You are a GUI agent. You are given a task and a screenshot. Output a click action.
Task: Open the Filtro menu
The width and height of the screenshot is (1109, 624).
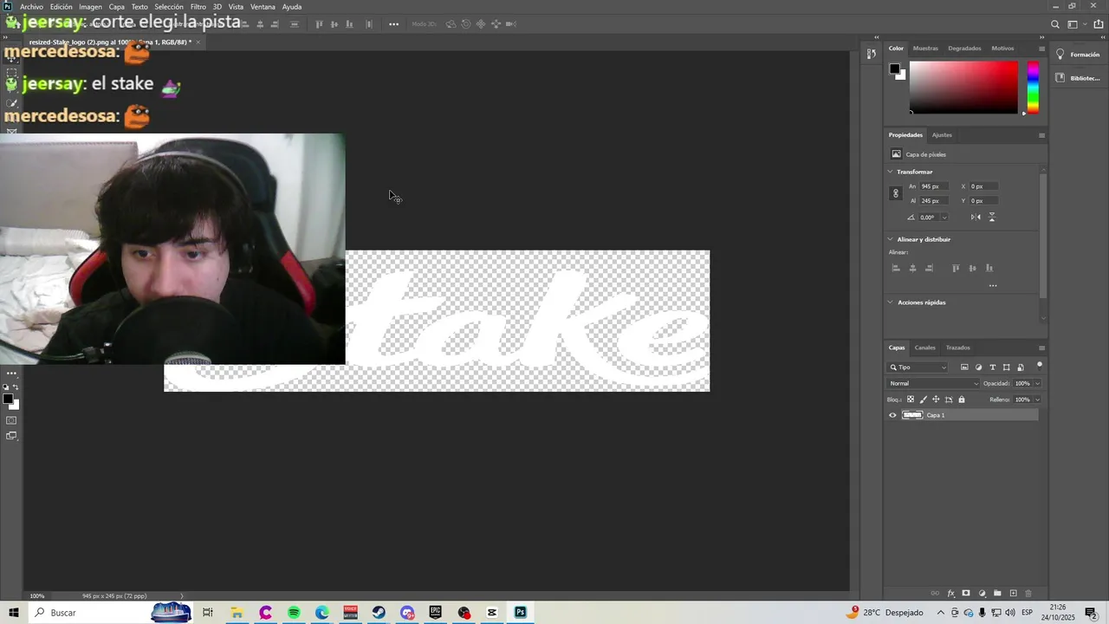(198, 7)
